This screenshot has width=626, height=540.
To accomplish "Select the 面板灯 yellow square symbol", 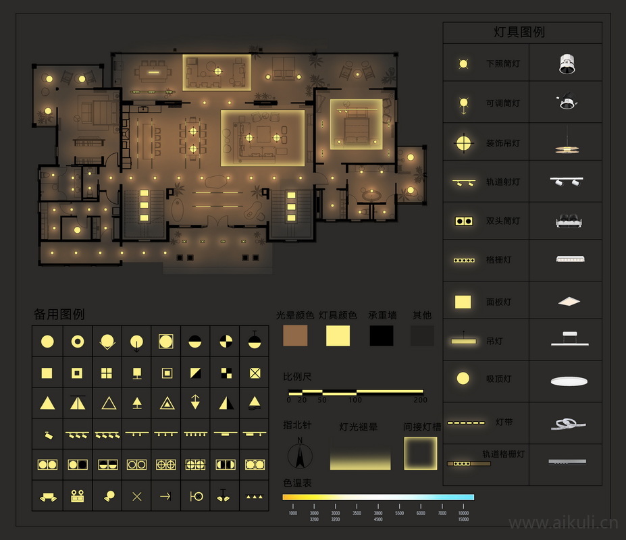I will click(x=463, y=302).
